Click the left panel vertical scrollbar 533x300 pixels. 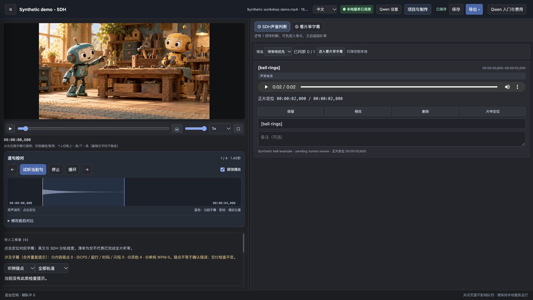(x=243, y=243)
